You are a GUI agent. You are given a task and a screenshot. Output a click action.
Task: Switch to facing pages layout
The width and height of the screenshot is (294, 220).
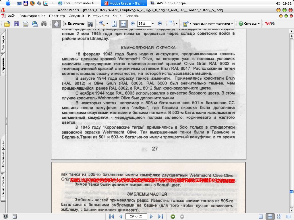[x=288, y=217]
